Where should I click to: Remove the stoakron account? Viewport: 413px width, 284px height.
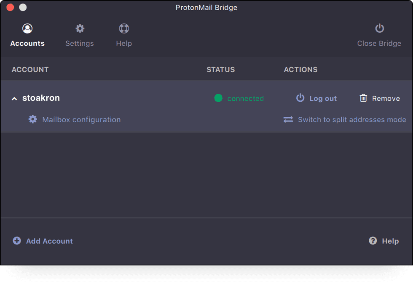tap(386, 98)
